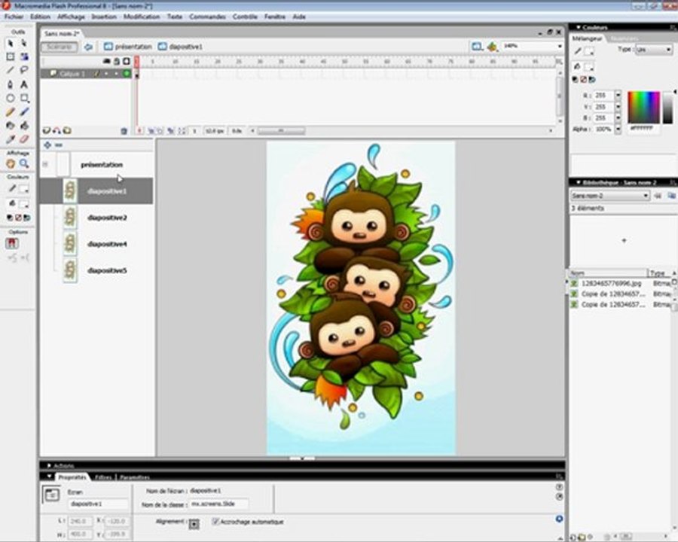Select the Pen tool
Viewport: 678px width, 542px height.
11,84
